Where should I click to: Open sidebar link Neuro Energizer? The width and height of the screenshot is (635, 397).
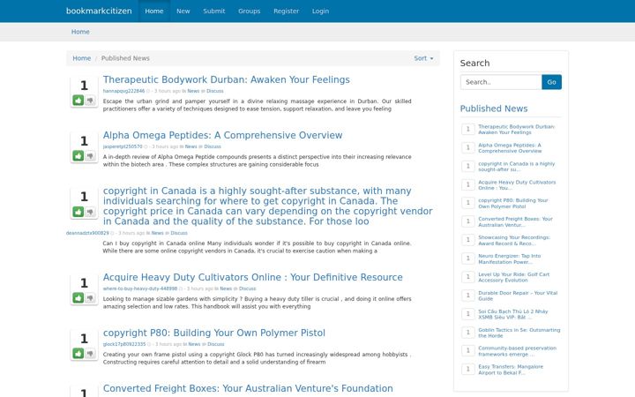(510, 258)
